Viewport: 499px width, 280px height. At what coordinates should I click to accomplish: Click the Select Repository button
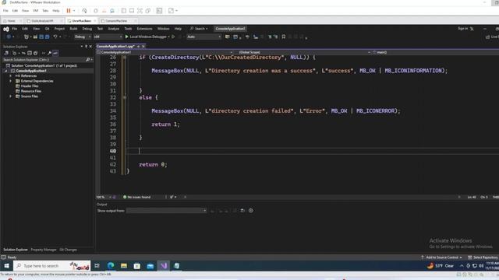point(483,257)
